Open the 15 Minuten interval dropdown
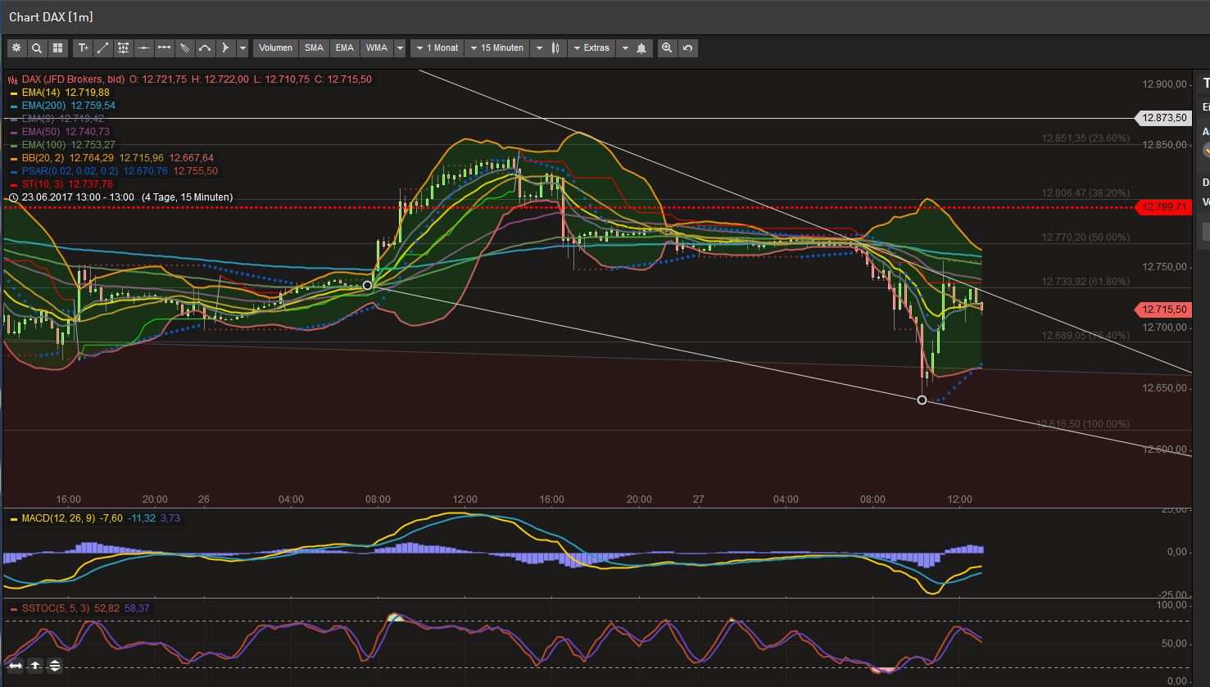The width and height of the screenshot is (1210, 687). point(497,47)
